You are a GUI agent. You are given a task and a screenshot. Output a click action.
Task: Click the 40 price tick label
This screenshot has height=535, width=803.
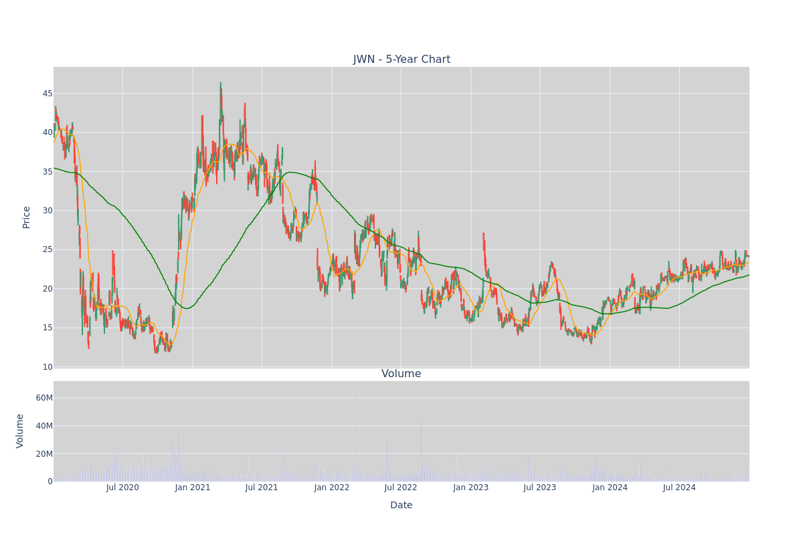coord(47,132)
